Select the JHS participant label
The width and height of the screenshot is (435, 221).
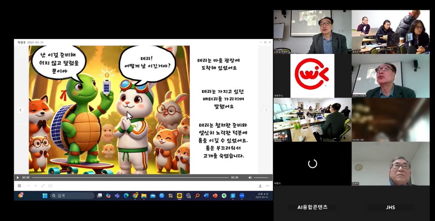390,207
